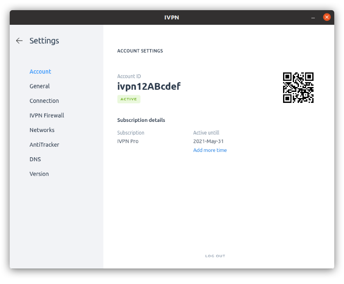This screenshot has height=284, width=344.
Task: Log out of the account
Action: (x=215, y=256)
